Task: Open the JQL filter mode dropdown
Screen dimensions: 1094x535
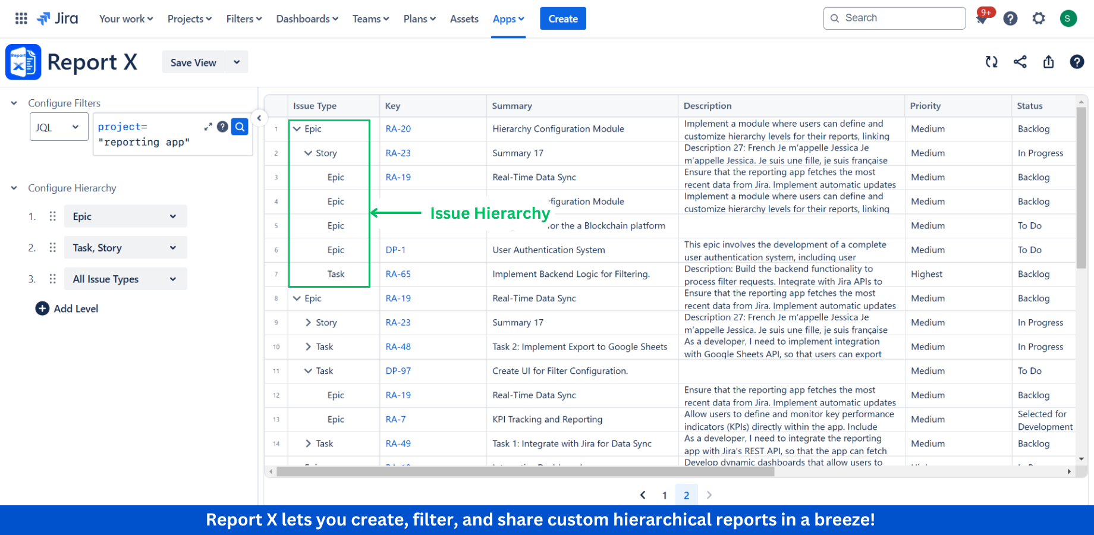Action: [59, 127]
